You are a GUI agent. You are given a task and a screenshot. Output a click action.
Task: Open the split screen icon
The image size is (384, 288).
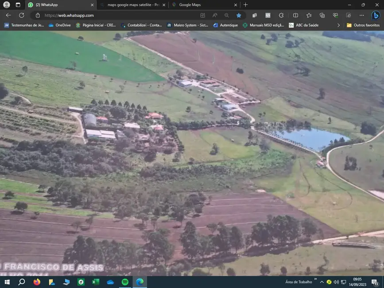click(x=295, y=15)
